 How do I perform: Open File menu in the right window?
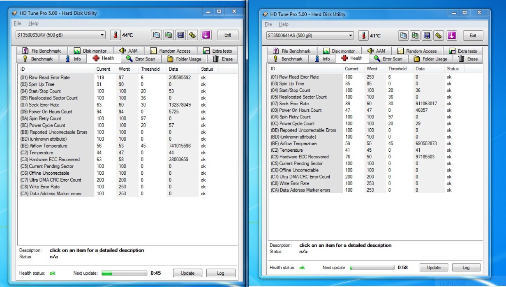pos(268,24)
